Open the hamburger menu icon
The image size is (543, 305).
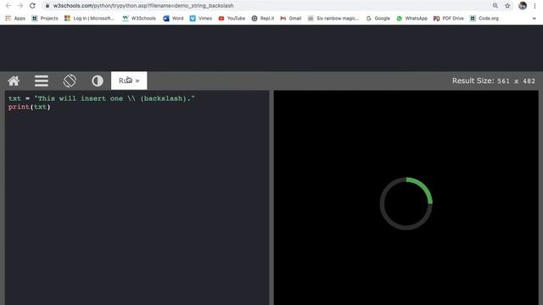pos(42,81)
